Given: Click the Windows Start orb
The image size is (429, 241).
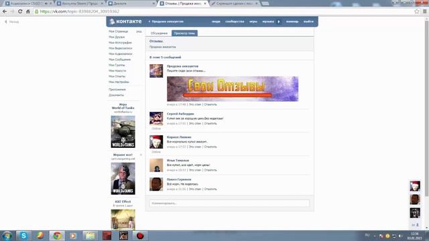Looking at the screenshot, I should coord(7,236).
